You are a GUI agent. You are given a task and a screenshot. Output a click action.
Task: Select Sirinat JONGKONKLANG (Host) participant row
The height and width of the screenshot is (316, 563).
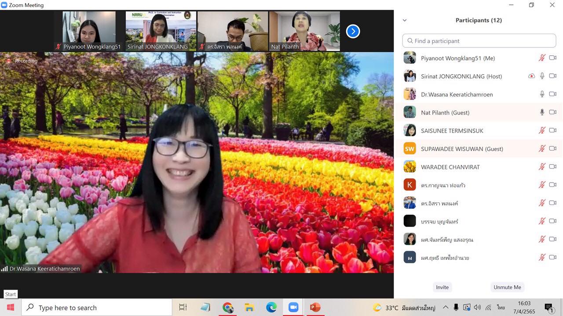461,76
